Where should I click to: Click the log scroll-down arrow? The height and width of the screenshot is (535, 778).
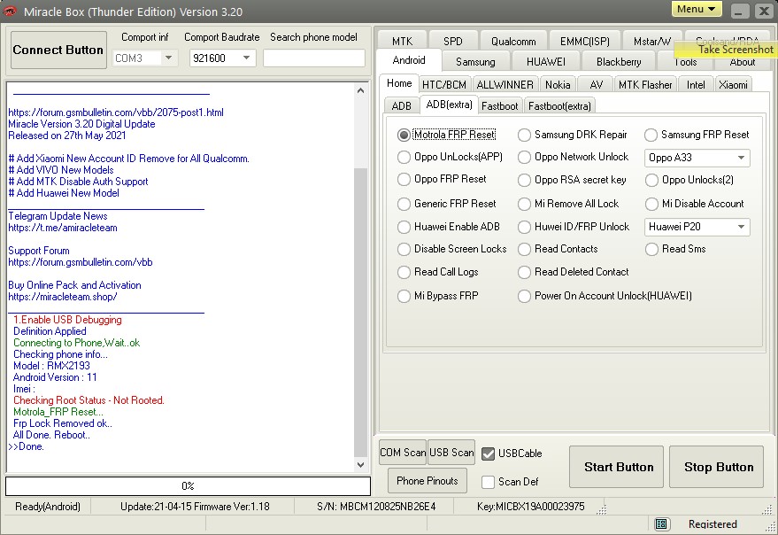(x=361, y=465)
